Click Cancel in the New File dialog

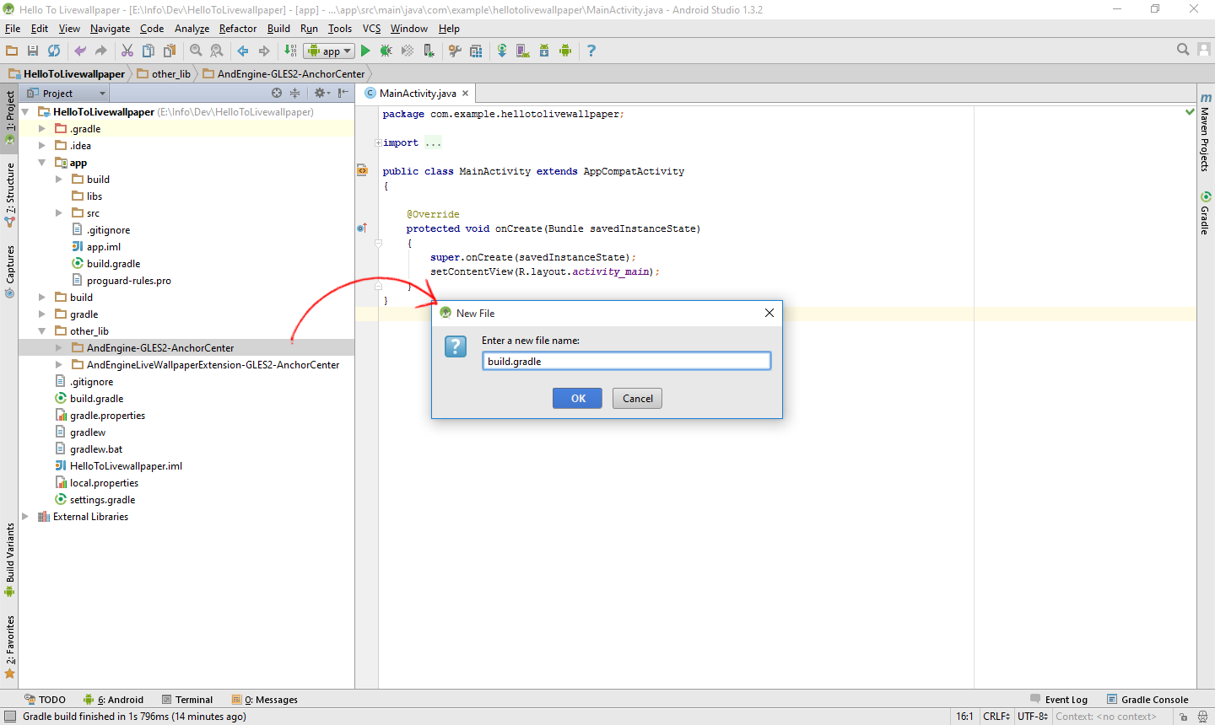tap(638, 399)
